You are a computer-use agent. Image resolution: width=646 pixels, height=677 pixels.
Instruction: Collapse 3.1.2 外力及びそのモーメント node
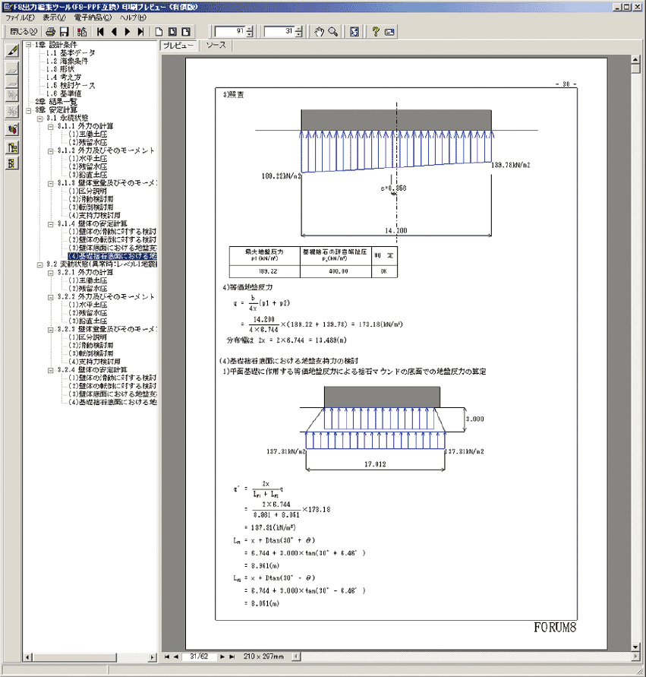click(51, 150)
